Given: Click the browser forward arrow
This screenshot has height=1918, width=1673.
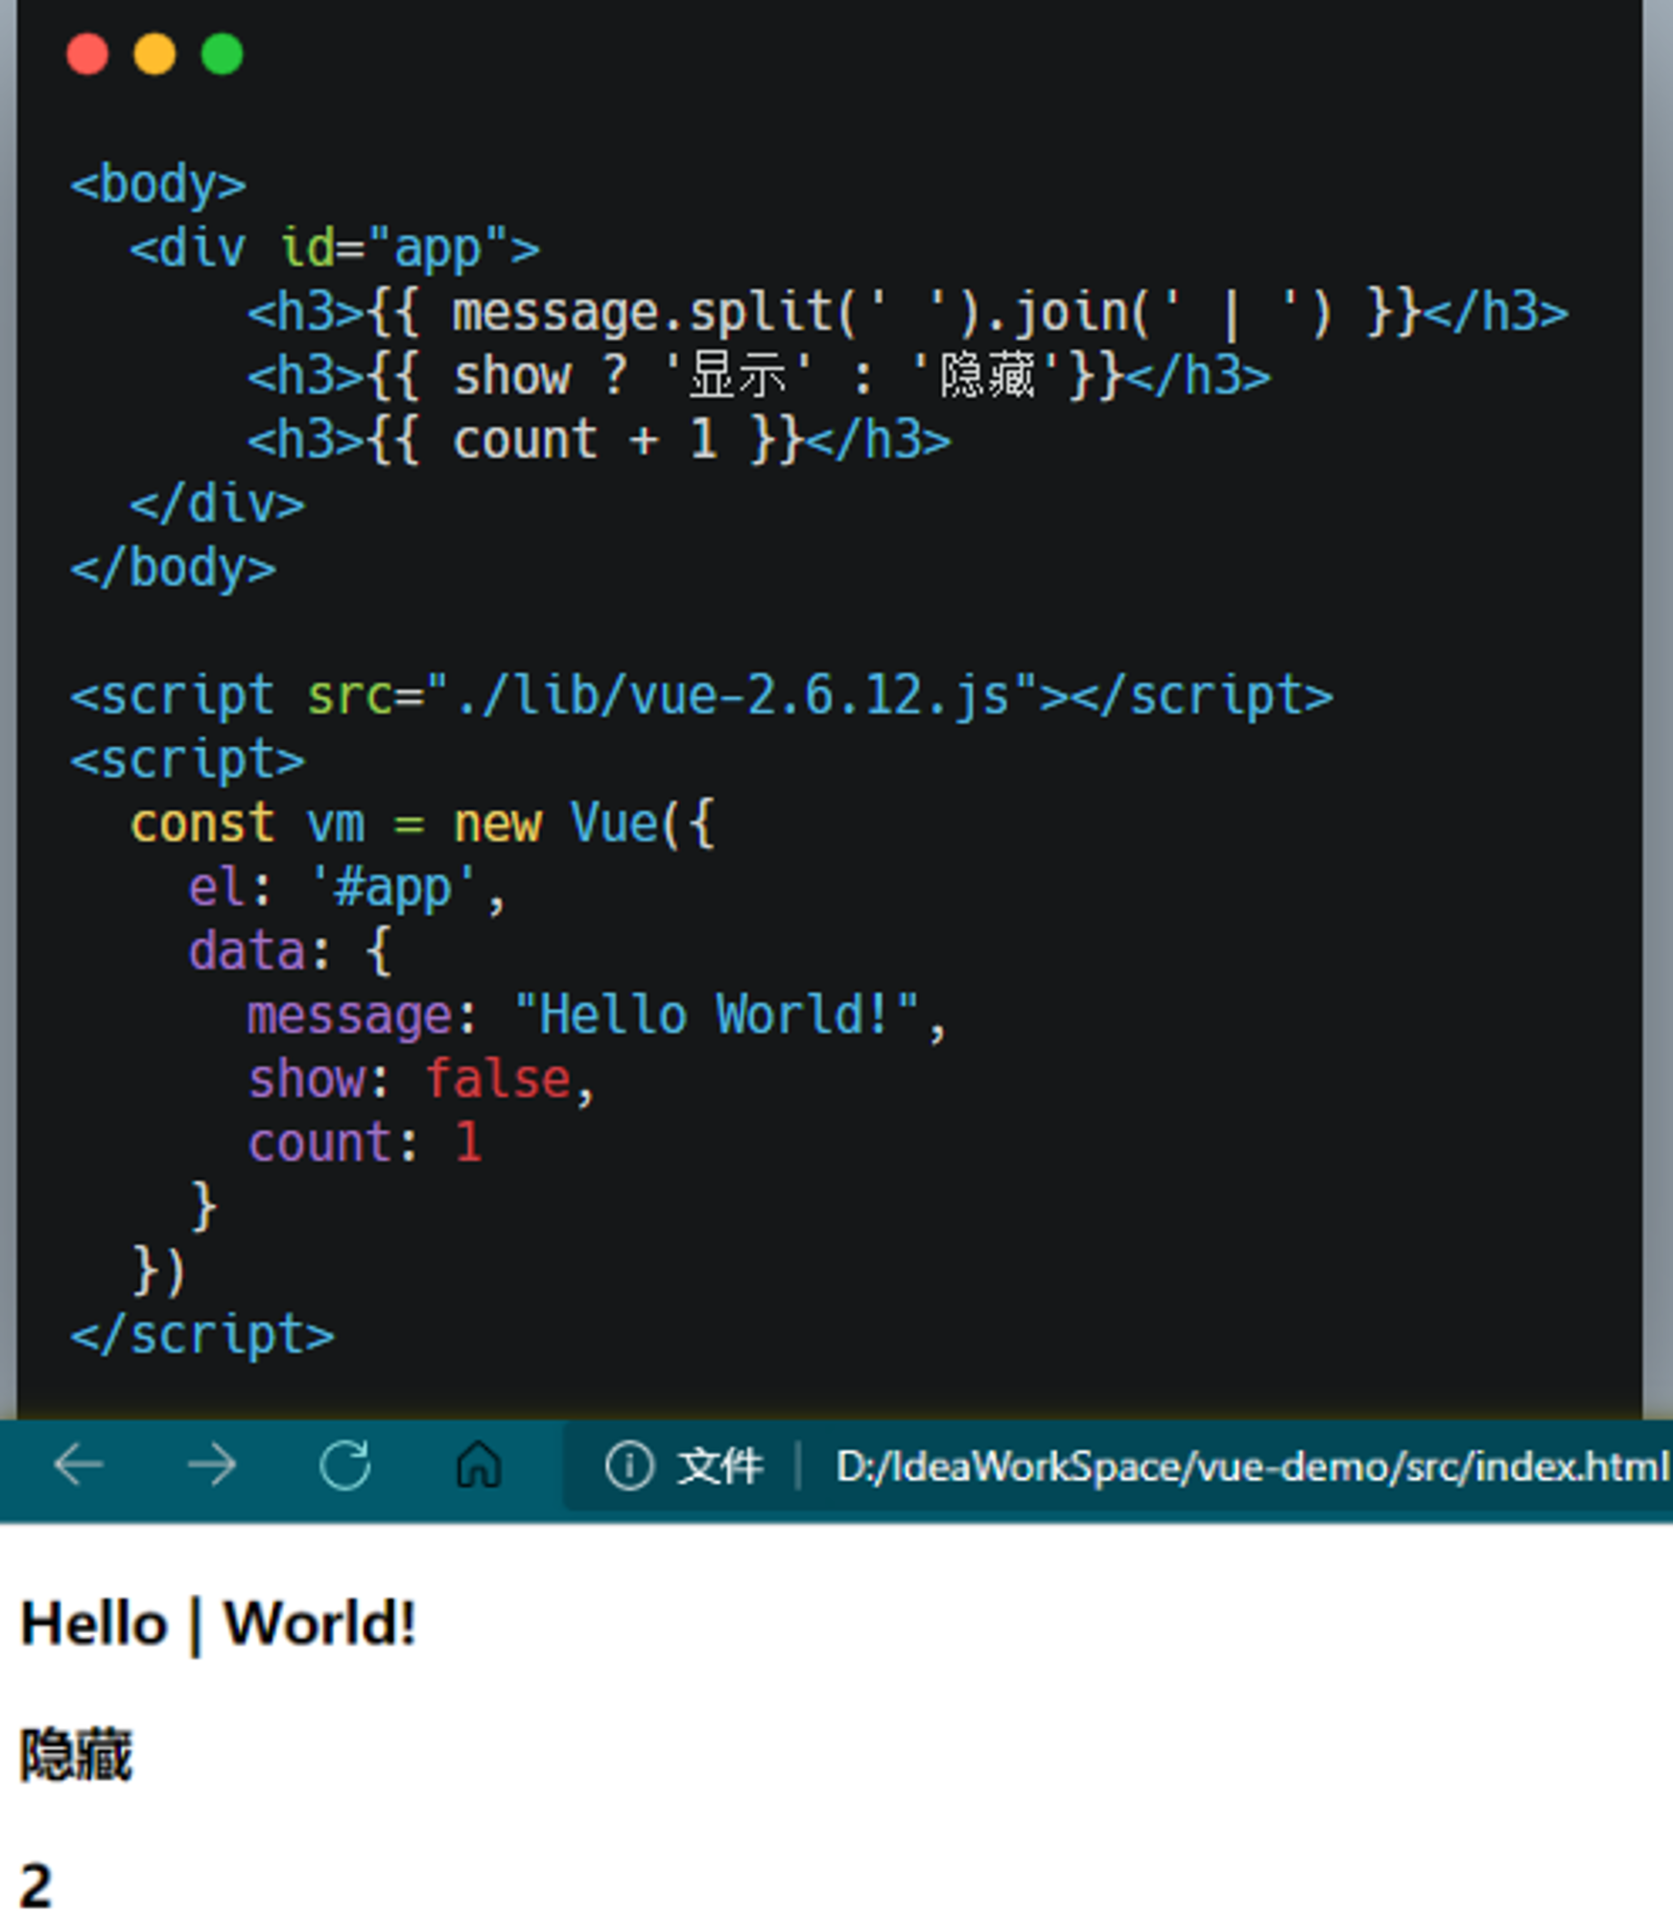Looking at the screenshot, I should 212,1465.
